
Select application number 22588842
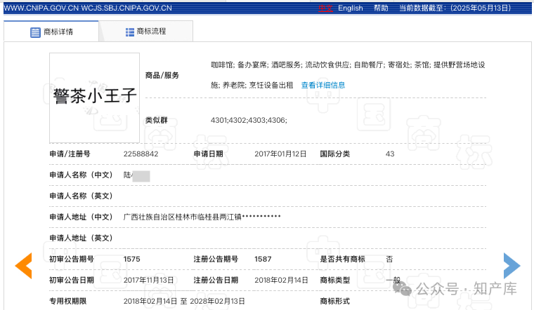(x=141, y=154)
